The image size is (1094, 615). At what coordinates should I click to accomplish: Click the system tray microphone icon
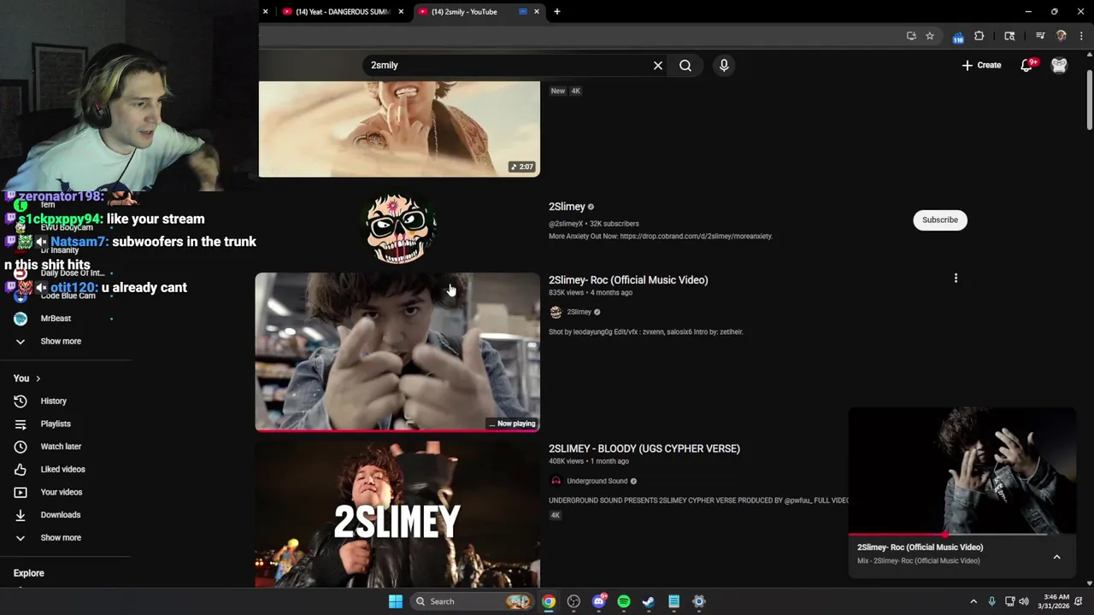point(991,601)
